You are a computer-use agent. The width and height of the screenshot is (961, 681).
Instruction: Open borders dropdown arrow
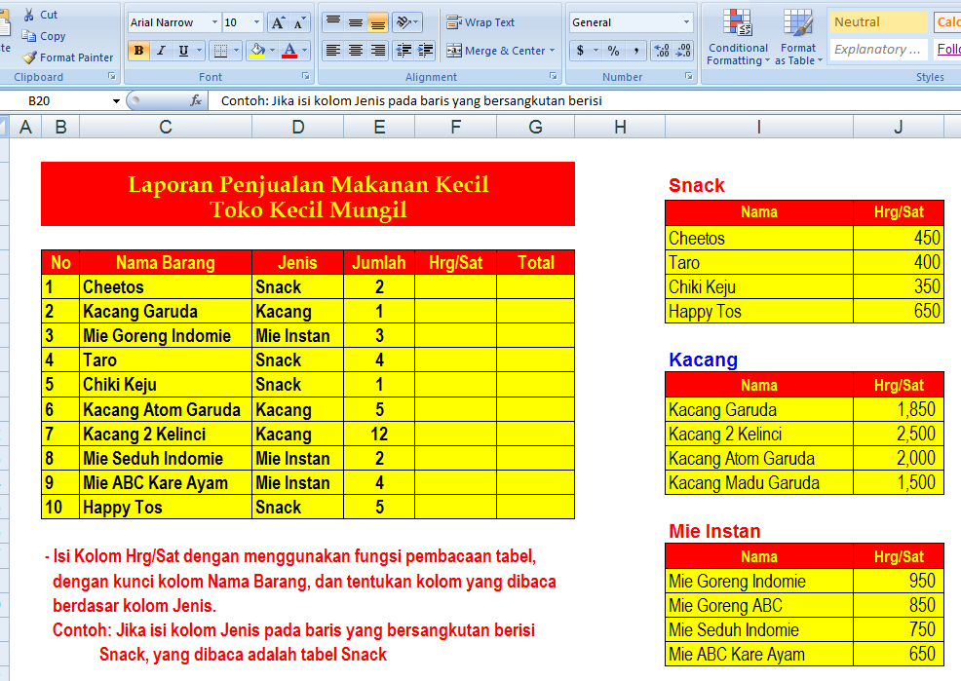click(236, 51)
